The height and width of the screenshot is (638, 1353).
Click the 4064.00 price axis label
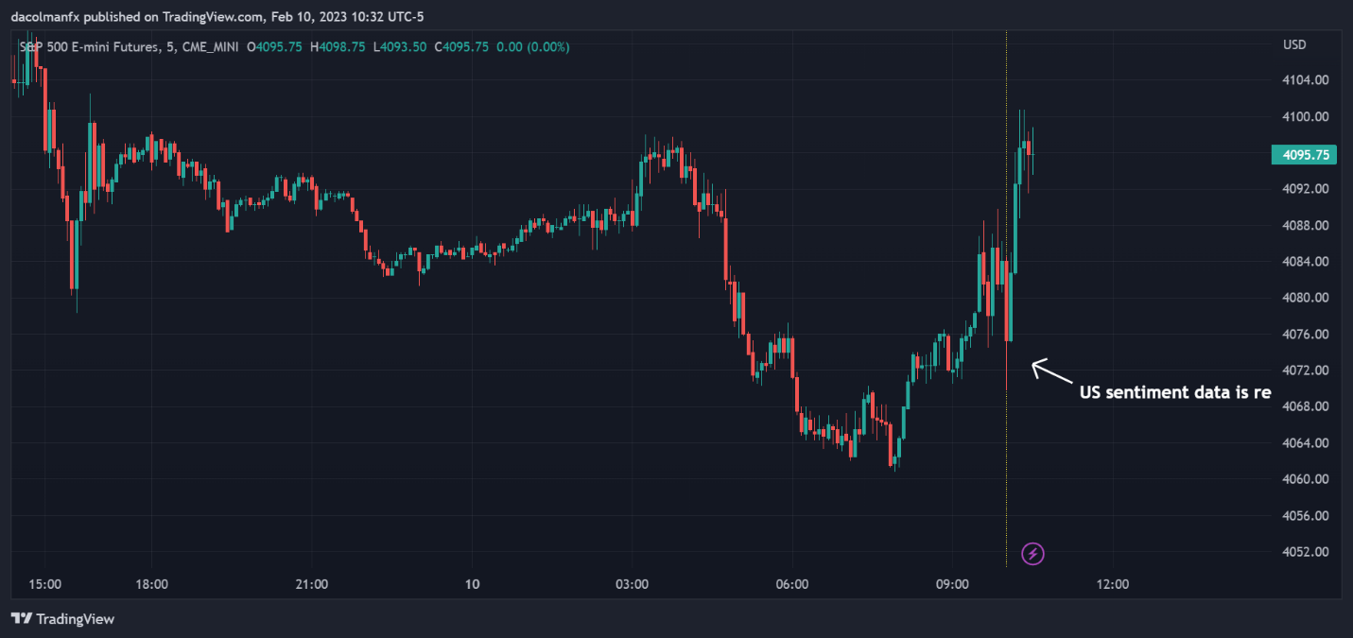point(1307,443)
